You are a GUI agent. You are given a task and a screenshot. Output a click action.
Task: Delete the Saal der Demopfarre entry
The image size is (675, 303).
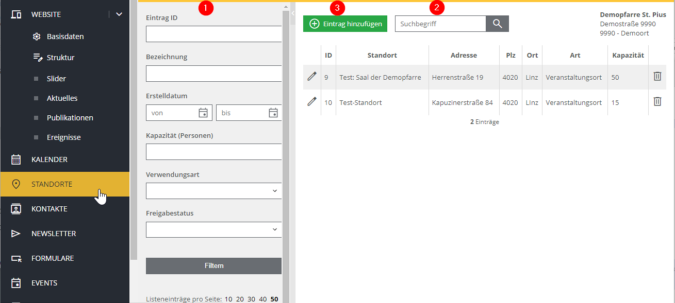657,77
